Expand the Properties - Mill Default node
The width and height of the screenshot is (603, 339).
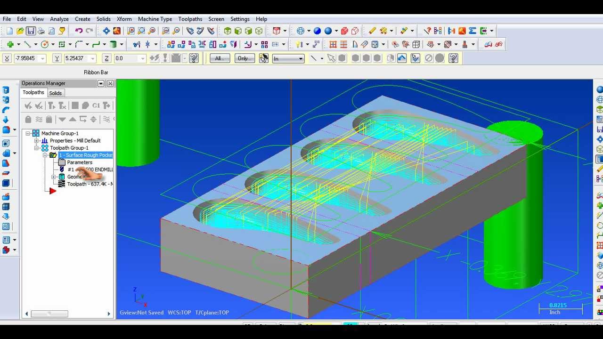pos(36,141)
